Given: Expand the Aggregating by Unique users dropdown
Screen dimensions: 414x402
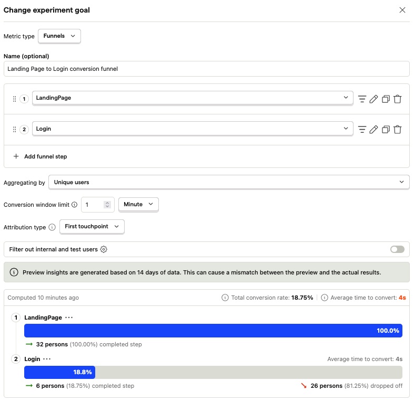Looking at the screenshot, I should point(228,182).
